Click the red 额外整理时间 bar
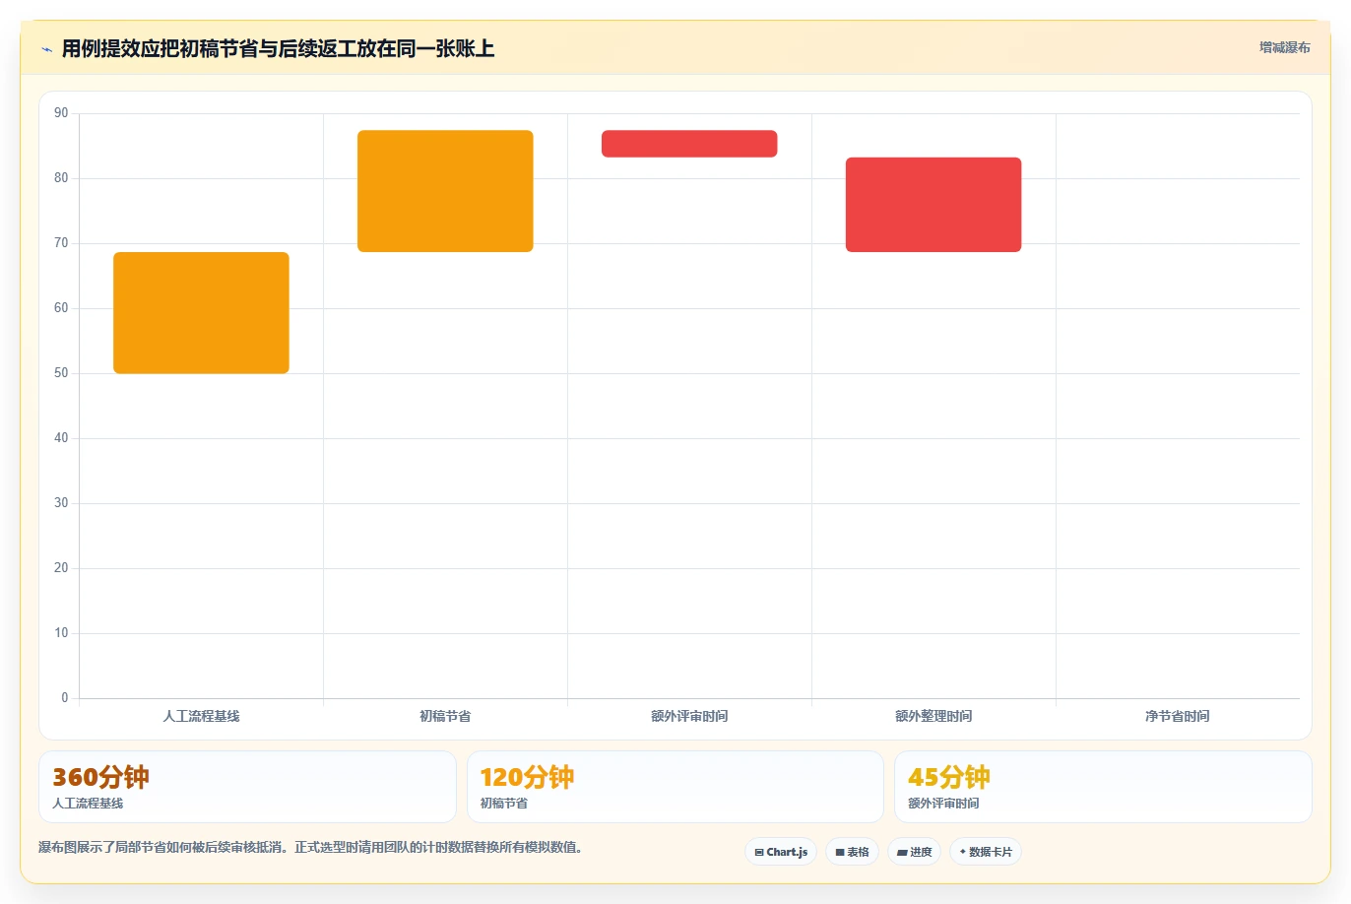The image size is (1351, 904). point(933,205)
